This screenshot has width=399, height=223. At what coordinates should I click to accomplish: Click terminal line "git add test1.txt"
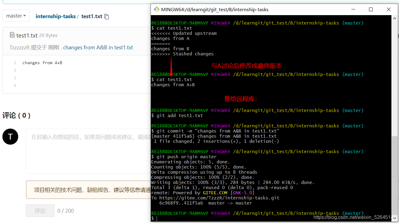coord(177,116)
